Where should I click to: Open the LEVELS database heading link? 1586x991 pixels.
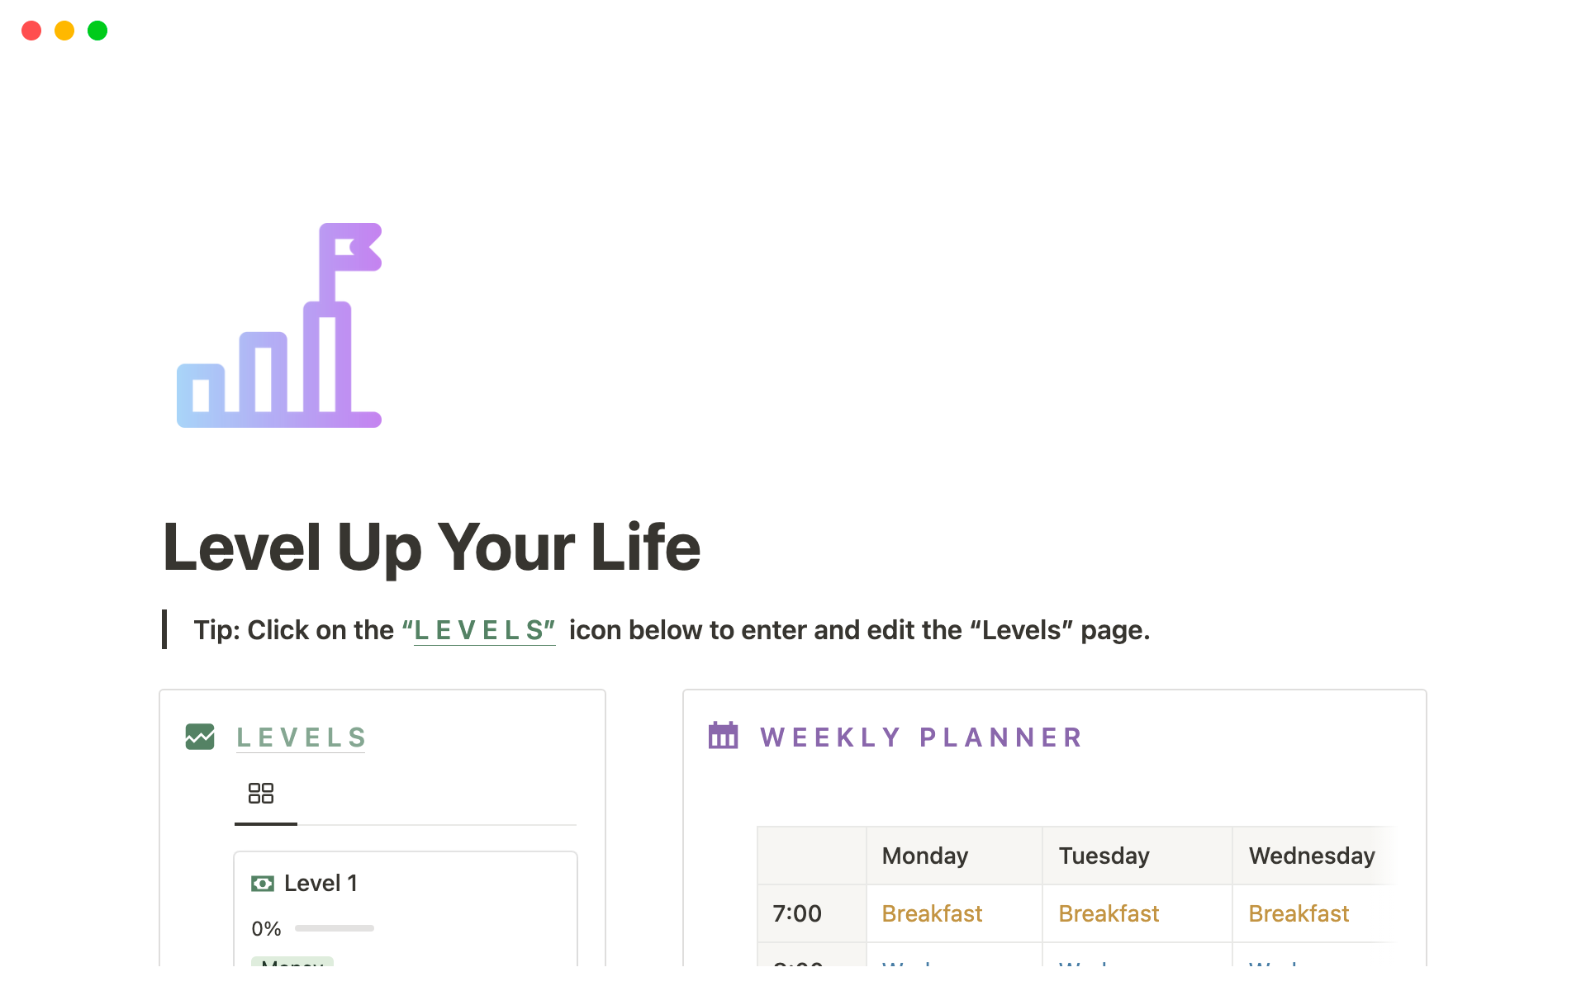tap(301, 737)
